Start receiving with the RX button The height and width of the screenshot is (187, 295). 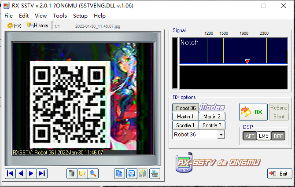click(x=253, y=112)
